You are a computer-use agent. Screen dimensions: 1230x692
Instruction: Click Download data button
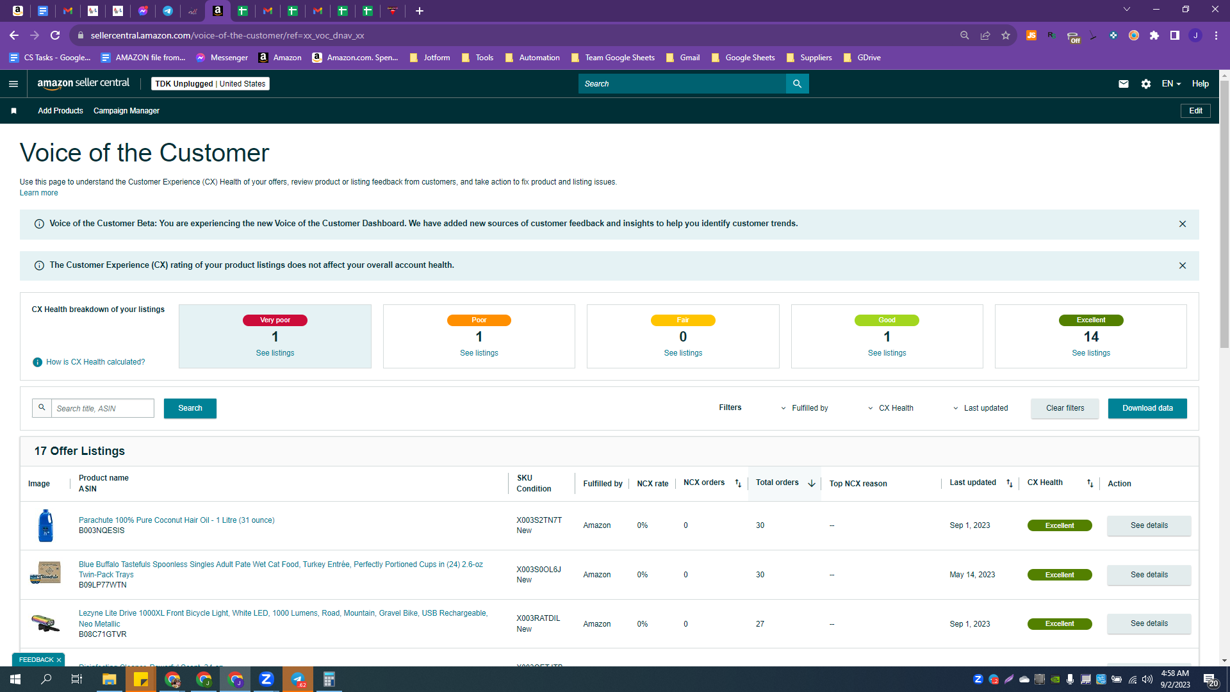coord(1147,409)
